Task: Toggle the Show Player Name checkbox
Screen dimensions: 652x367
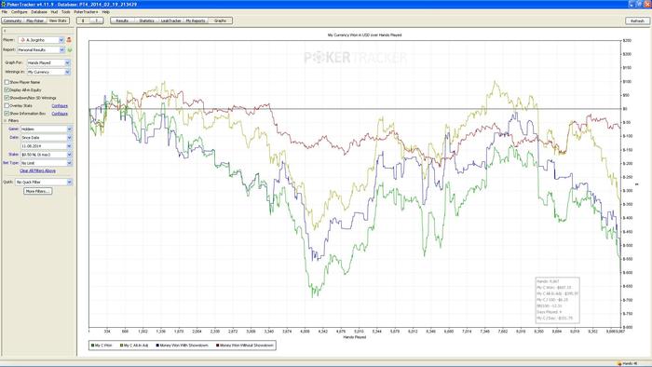Action: (x=7, y=82)
